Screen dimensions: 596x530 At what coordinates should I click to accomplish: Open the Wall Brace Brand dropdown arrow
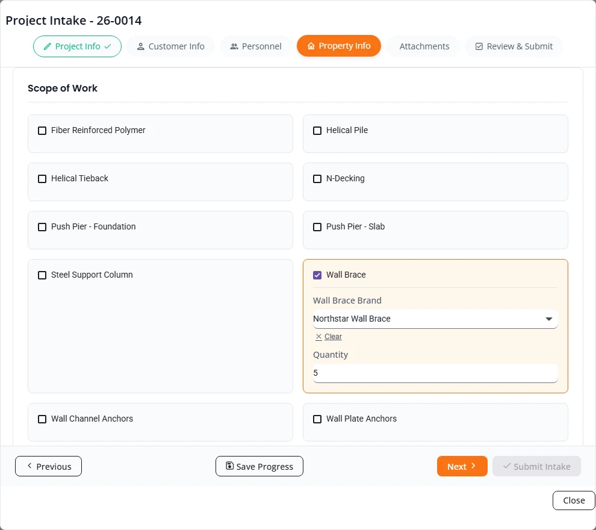tap(548, 319)
